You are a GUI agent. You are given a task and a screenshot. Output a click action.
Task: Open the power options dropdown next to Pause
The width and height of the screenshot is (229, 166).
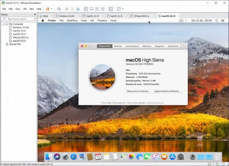pos(52,9)
